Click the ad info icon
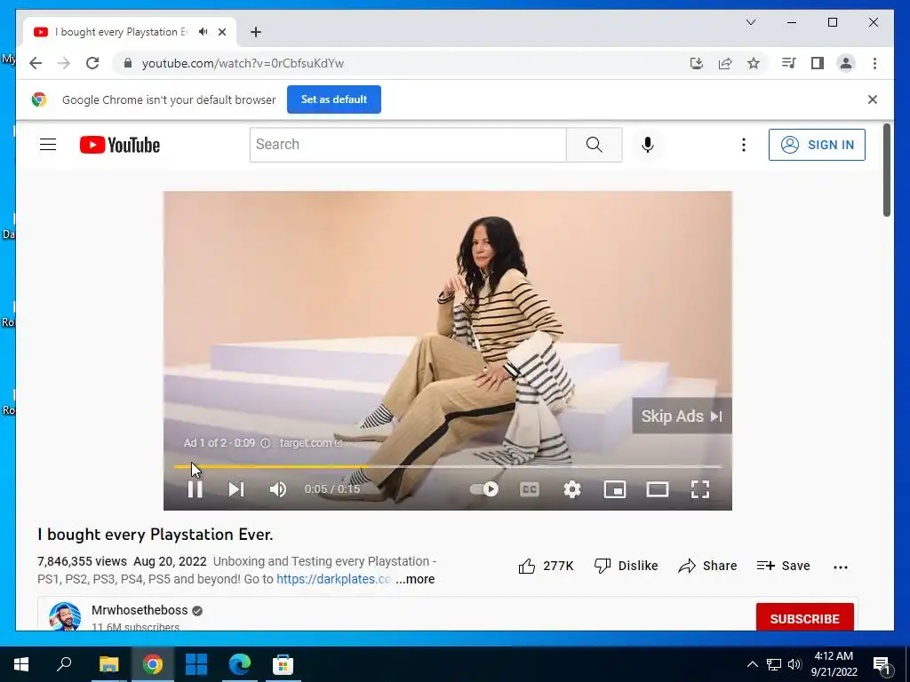The image size is (910, 682). [265, 443]
